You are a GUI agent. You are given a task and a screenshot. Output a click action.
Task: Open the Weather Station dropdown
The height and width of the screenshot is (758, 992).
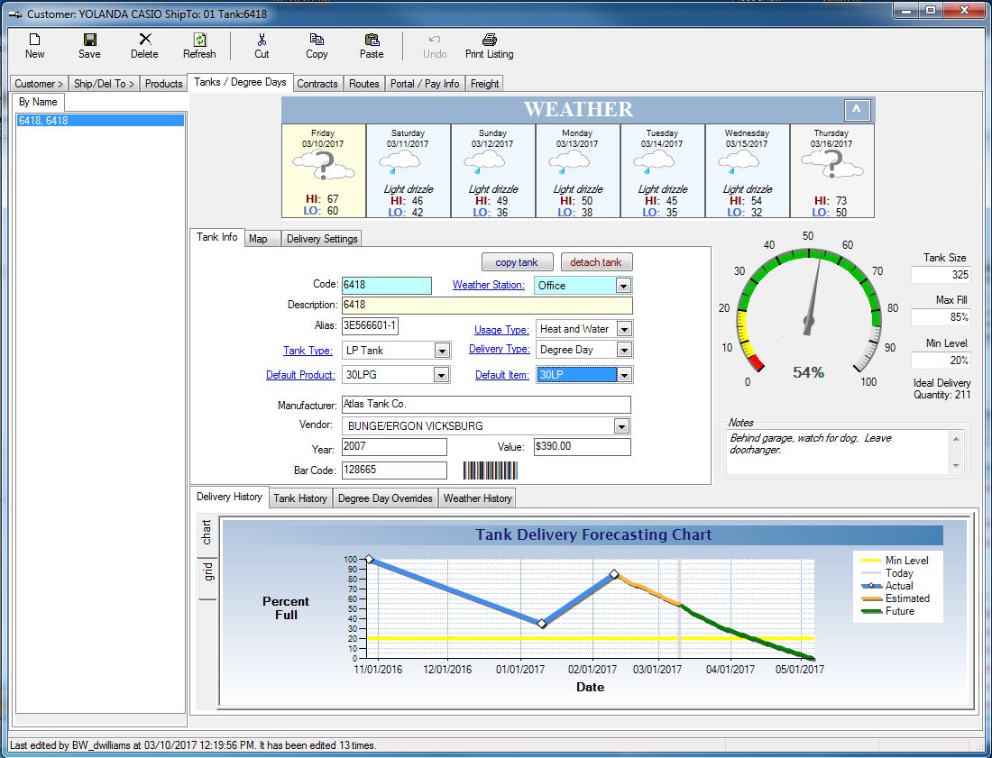(x=623, y=286)
